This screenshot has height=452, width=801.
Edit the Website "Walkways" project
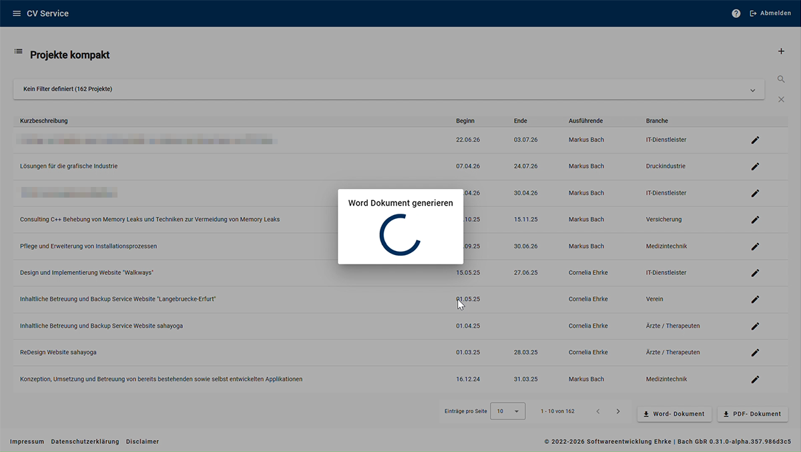click(x=755, y=272)
